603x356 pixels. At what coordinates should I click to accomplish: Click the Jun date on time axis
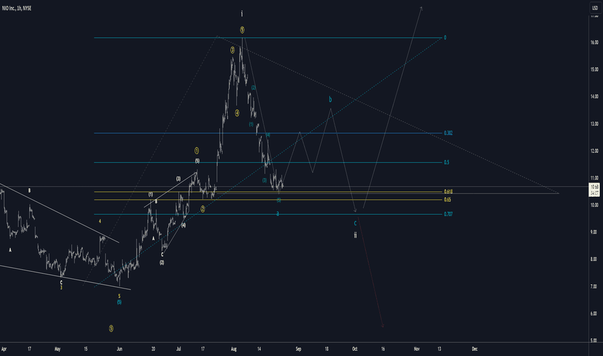point(119,349)
